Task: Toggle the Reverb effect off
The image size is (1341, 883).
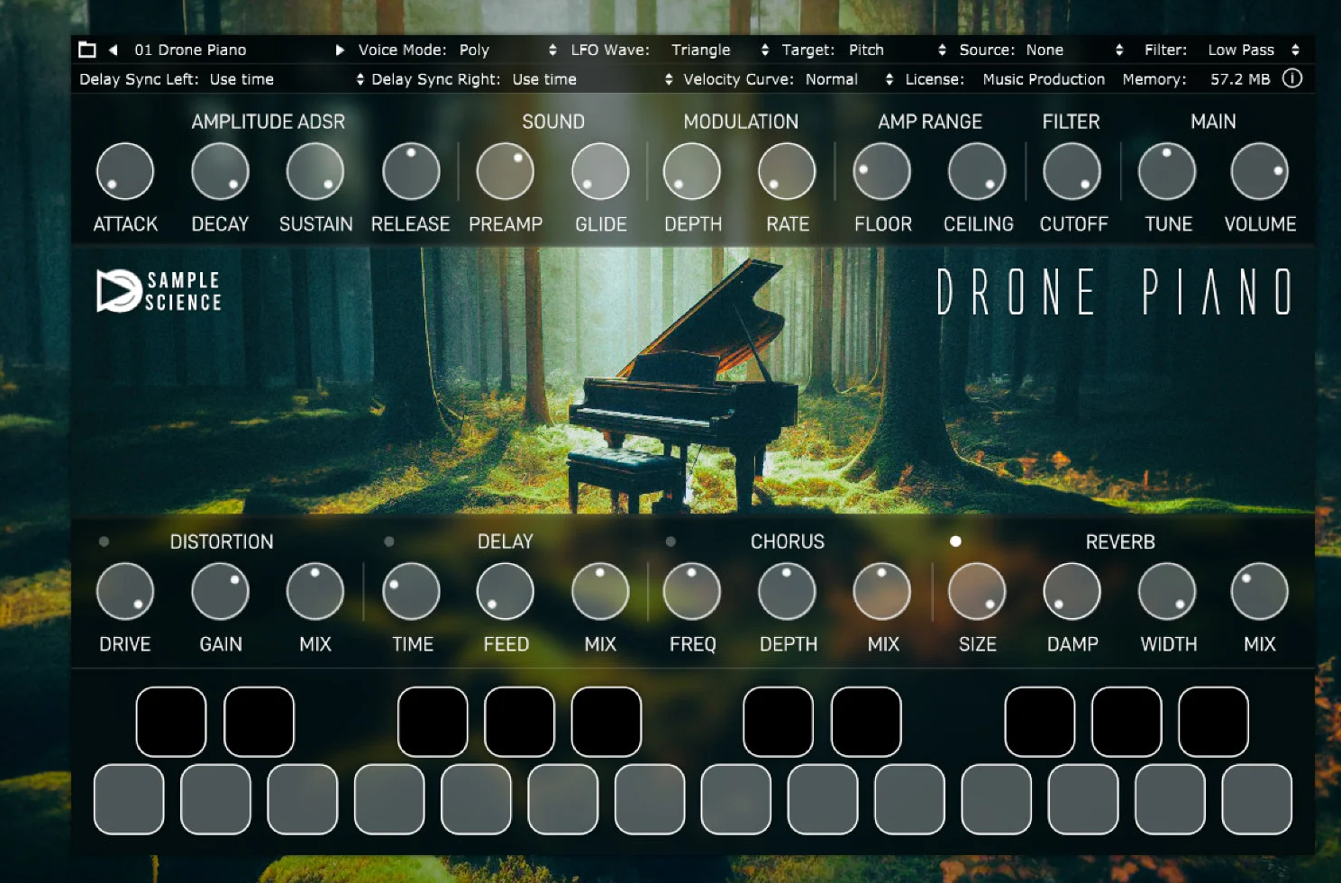Action: (955, 542)
